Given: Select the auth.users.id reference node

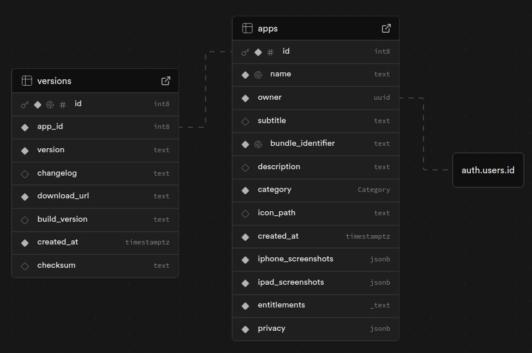Looking at the screenshot, I should (488, 170).
